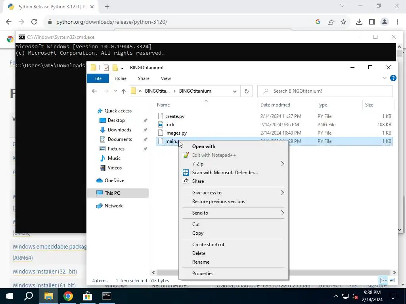Switch to the View ribbon tab

166,78
